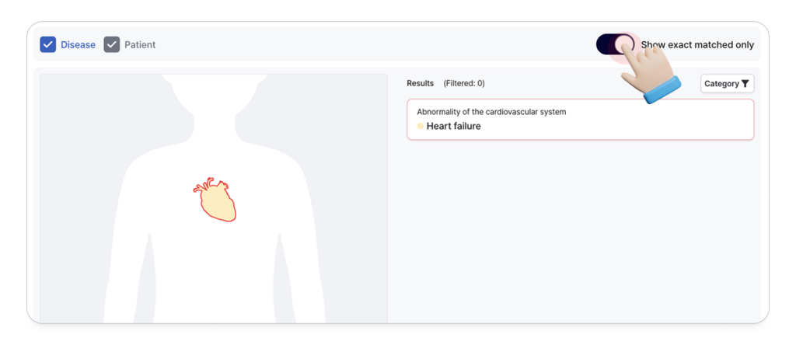Click 'Abnormality of the cardiovascular system' heading
The image size is (796, 345).
tap(491, 112)
